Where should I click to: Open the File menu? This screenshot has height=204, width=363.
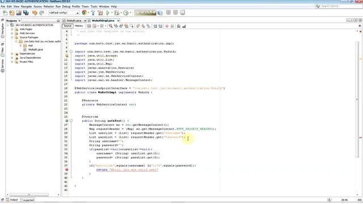point(3,6)
